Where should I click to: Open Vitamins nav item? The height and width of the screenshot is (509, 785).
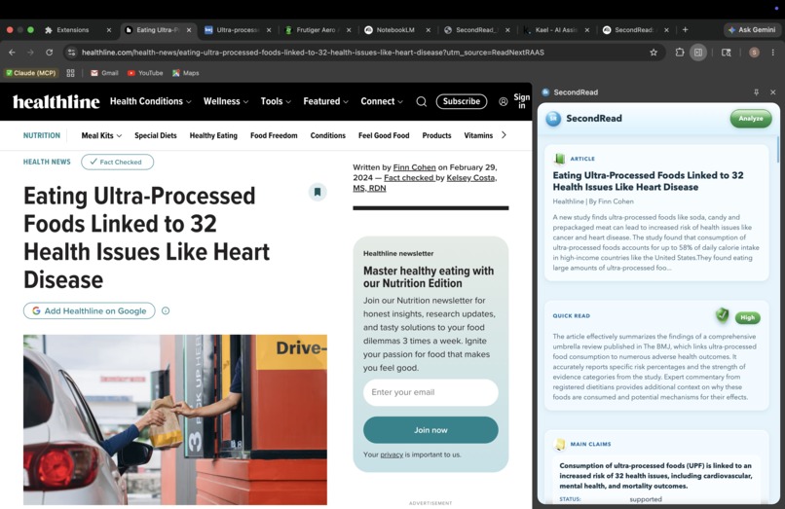(x=478, y=135)
